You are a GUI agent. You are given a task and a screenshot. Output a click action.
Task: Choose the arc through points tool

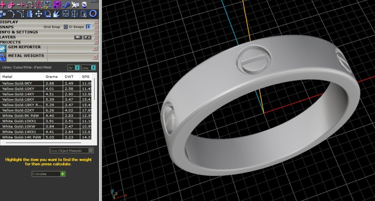pos(11,14)
